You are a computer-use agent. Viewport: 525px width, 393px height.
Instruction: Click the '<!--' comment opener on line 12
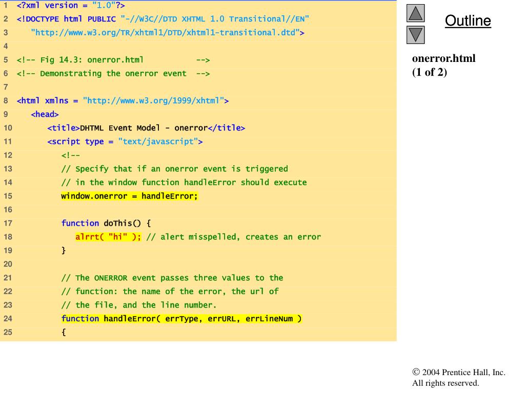point(71,156)
